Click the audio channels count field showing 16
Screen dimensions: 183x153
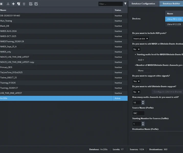click(x=137, y=103)
